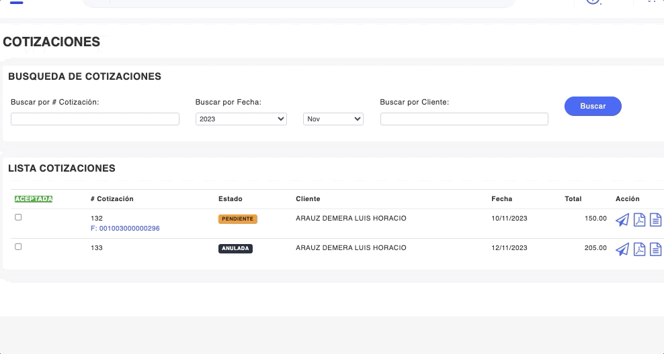664x354 pixels.
Task: Download PDF of quotation 133
Action: click(x=639, y=249)
